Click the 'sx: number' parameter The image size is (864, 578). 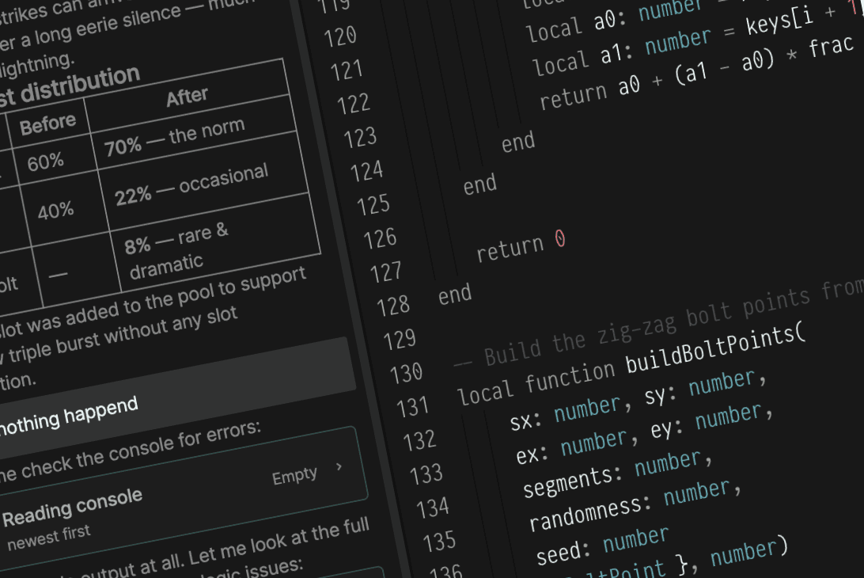[x=566, y=413]
